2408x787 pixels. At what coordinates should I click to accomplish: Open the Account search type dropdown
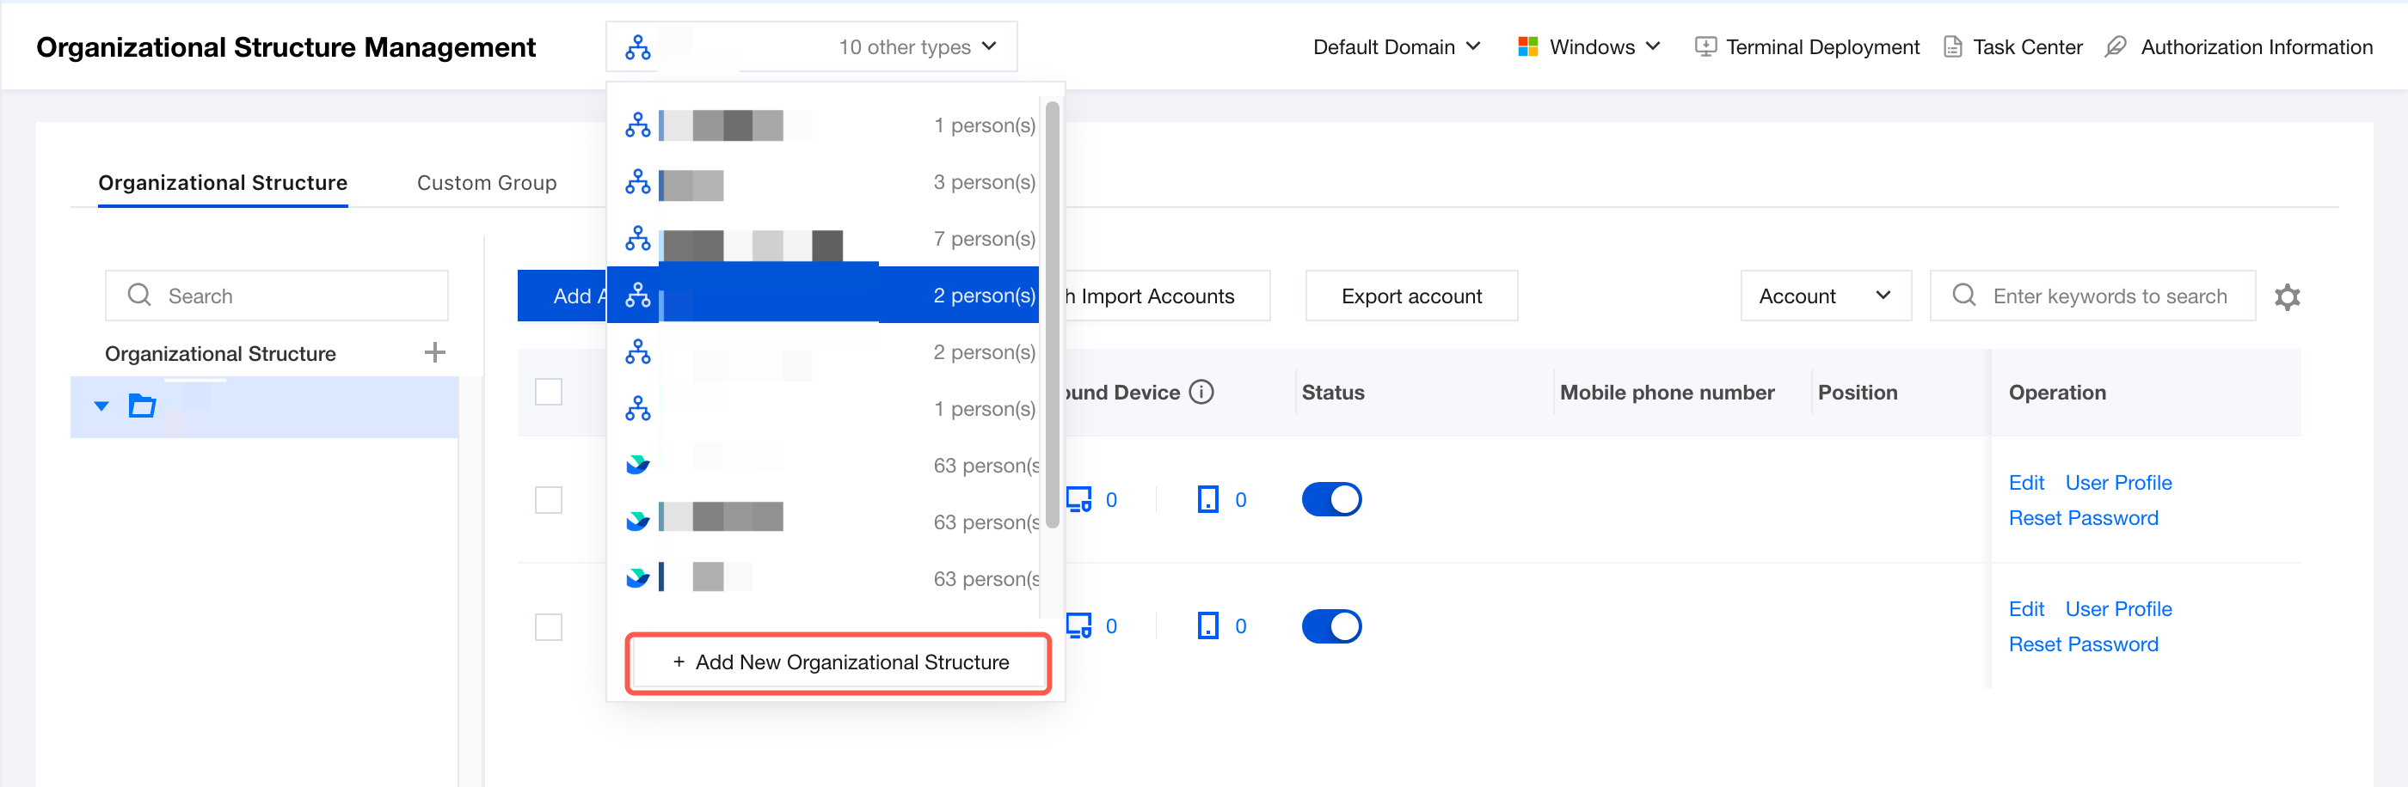(1825, 296)
